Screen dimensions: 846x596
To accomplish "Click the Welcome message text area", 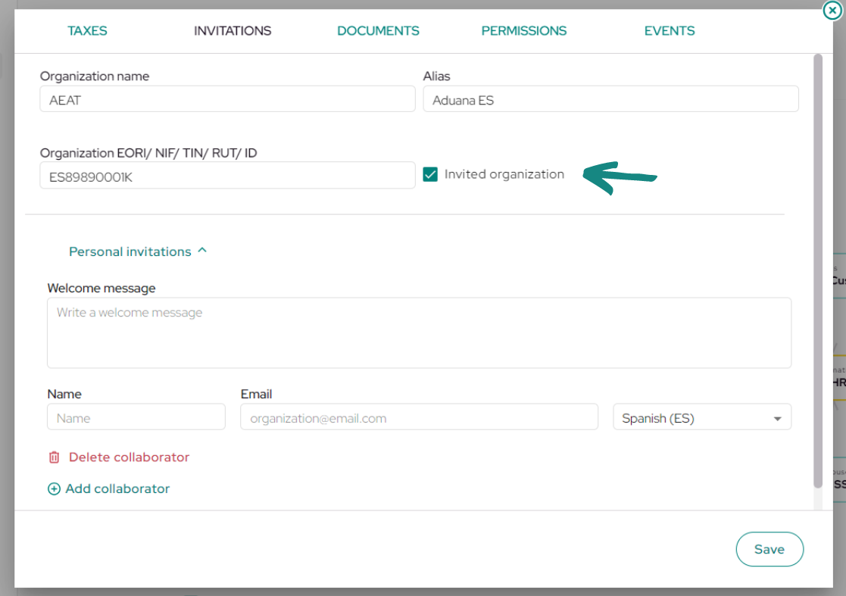I will point(420,332).
